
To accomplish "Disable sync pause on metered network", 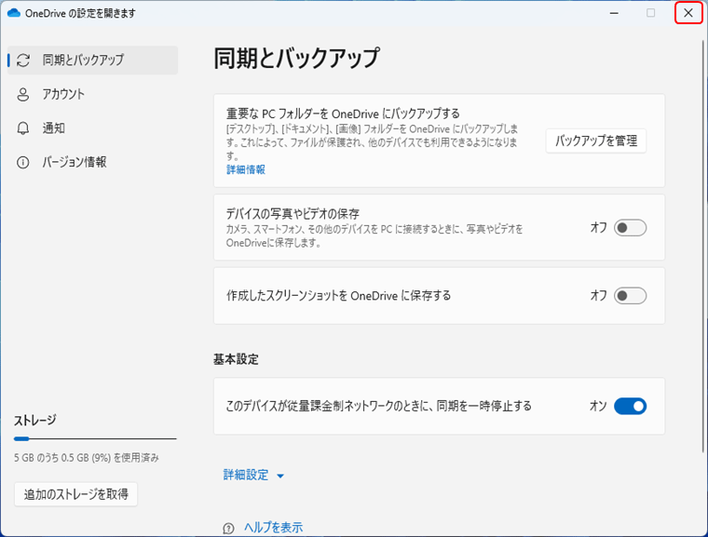I will pos(630,406).
